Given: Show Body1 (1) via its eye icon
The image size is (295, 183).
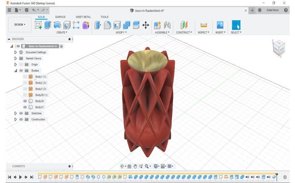Looking at the screenshot, I should click(25, 77).
